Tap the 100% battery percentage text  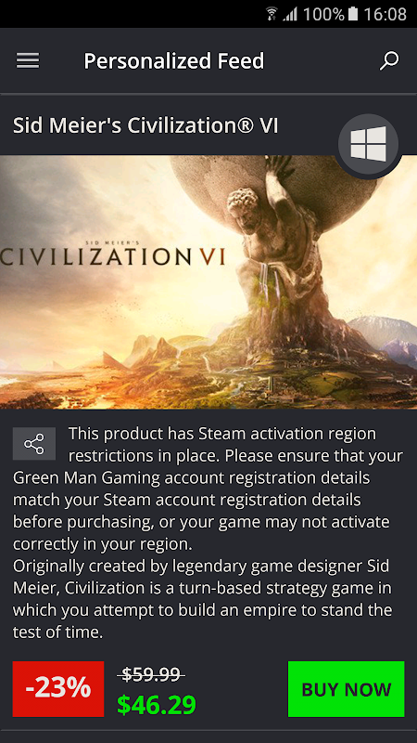[323, 14]
